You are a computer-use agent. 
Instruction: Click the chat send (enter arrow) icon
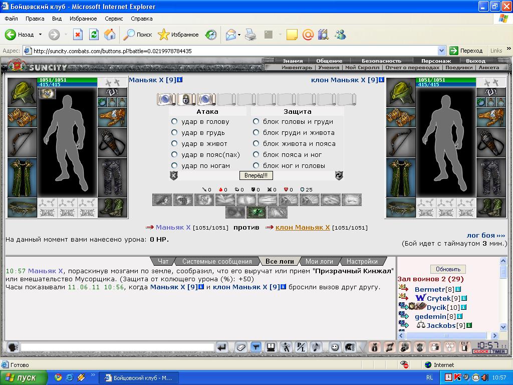click(222, 347)
